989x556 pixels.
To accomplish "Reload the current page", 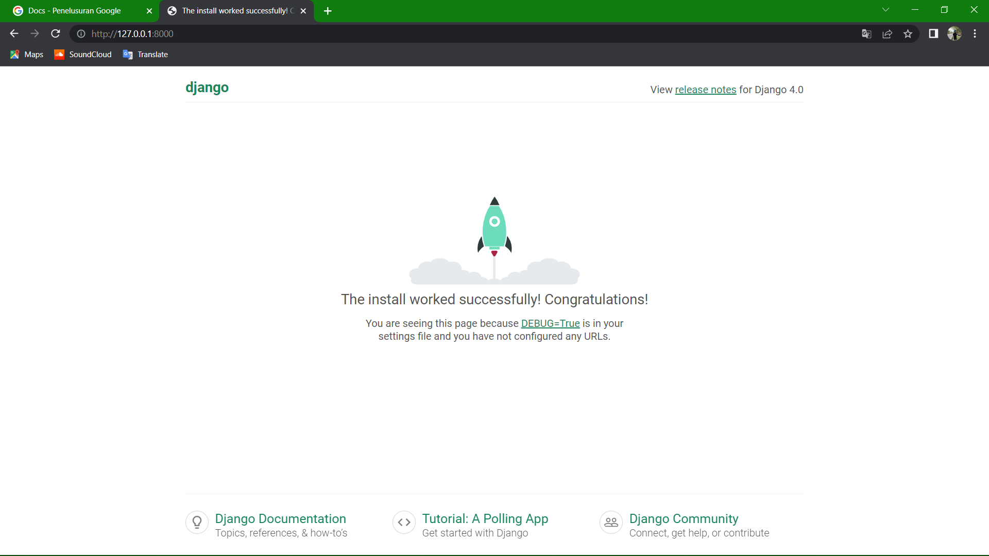I will coord(56,33).
